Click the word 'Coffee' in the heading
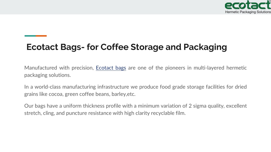271x152 pixels. tap(114, 47)
